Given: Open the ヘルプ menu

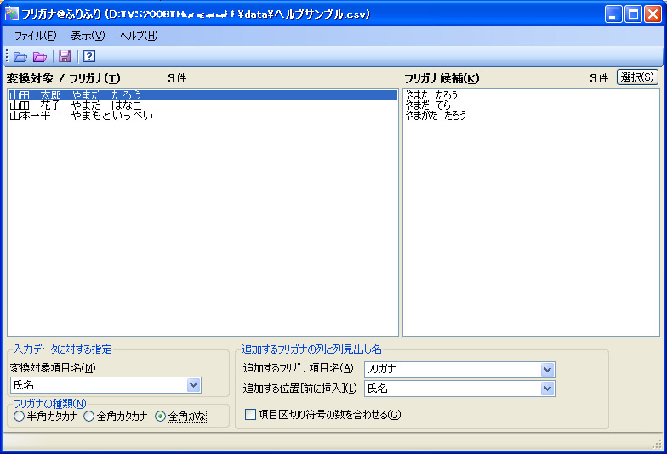Looking at the screenshot, I should pos(138,36).
